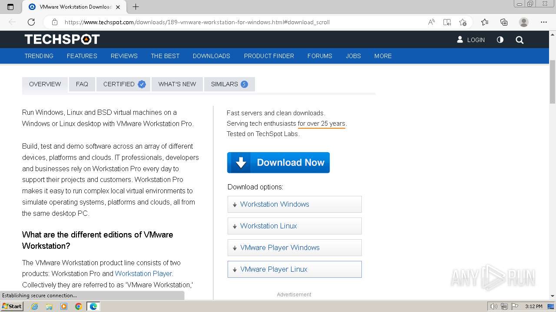Screen dimensions: 556x312
Task: Add this page to favorites
Action: [463, 22]
